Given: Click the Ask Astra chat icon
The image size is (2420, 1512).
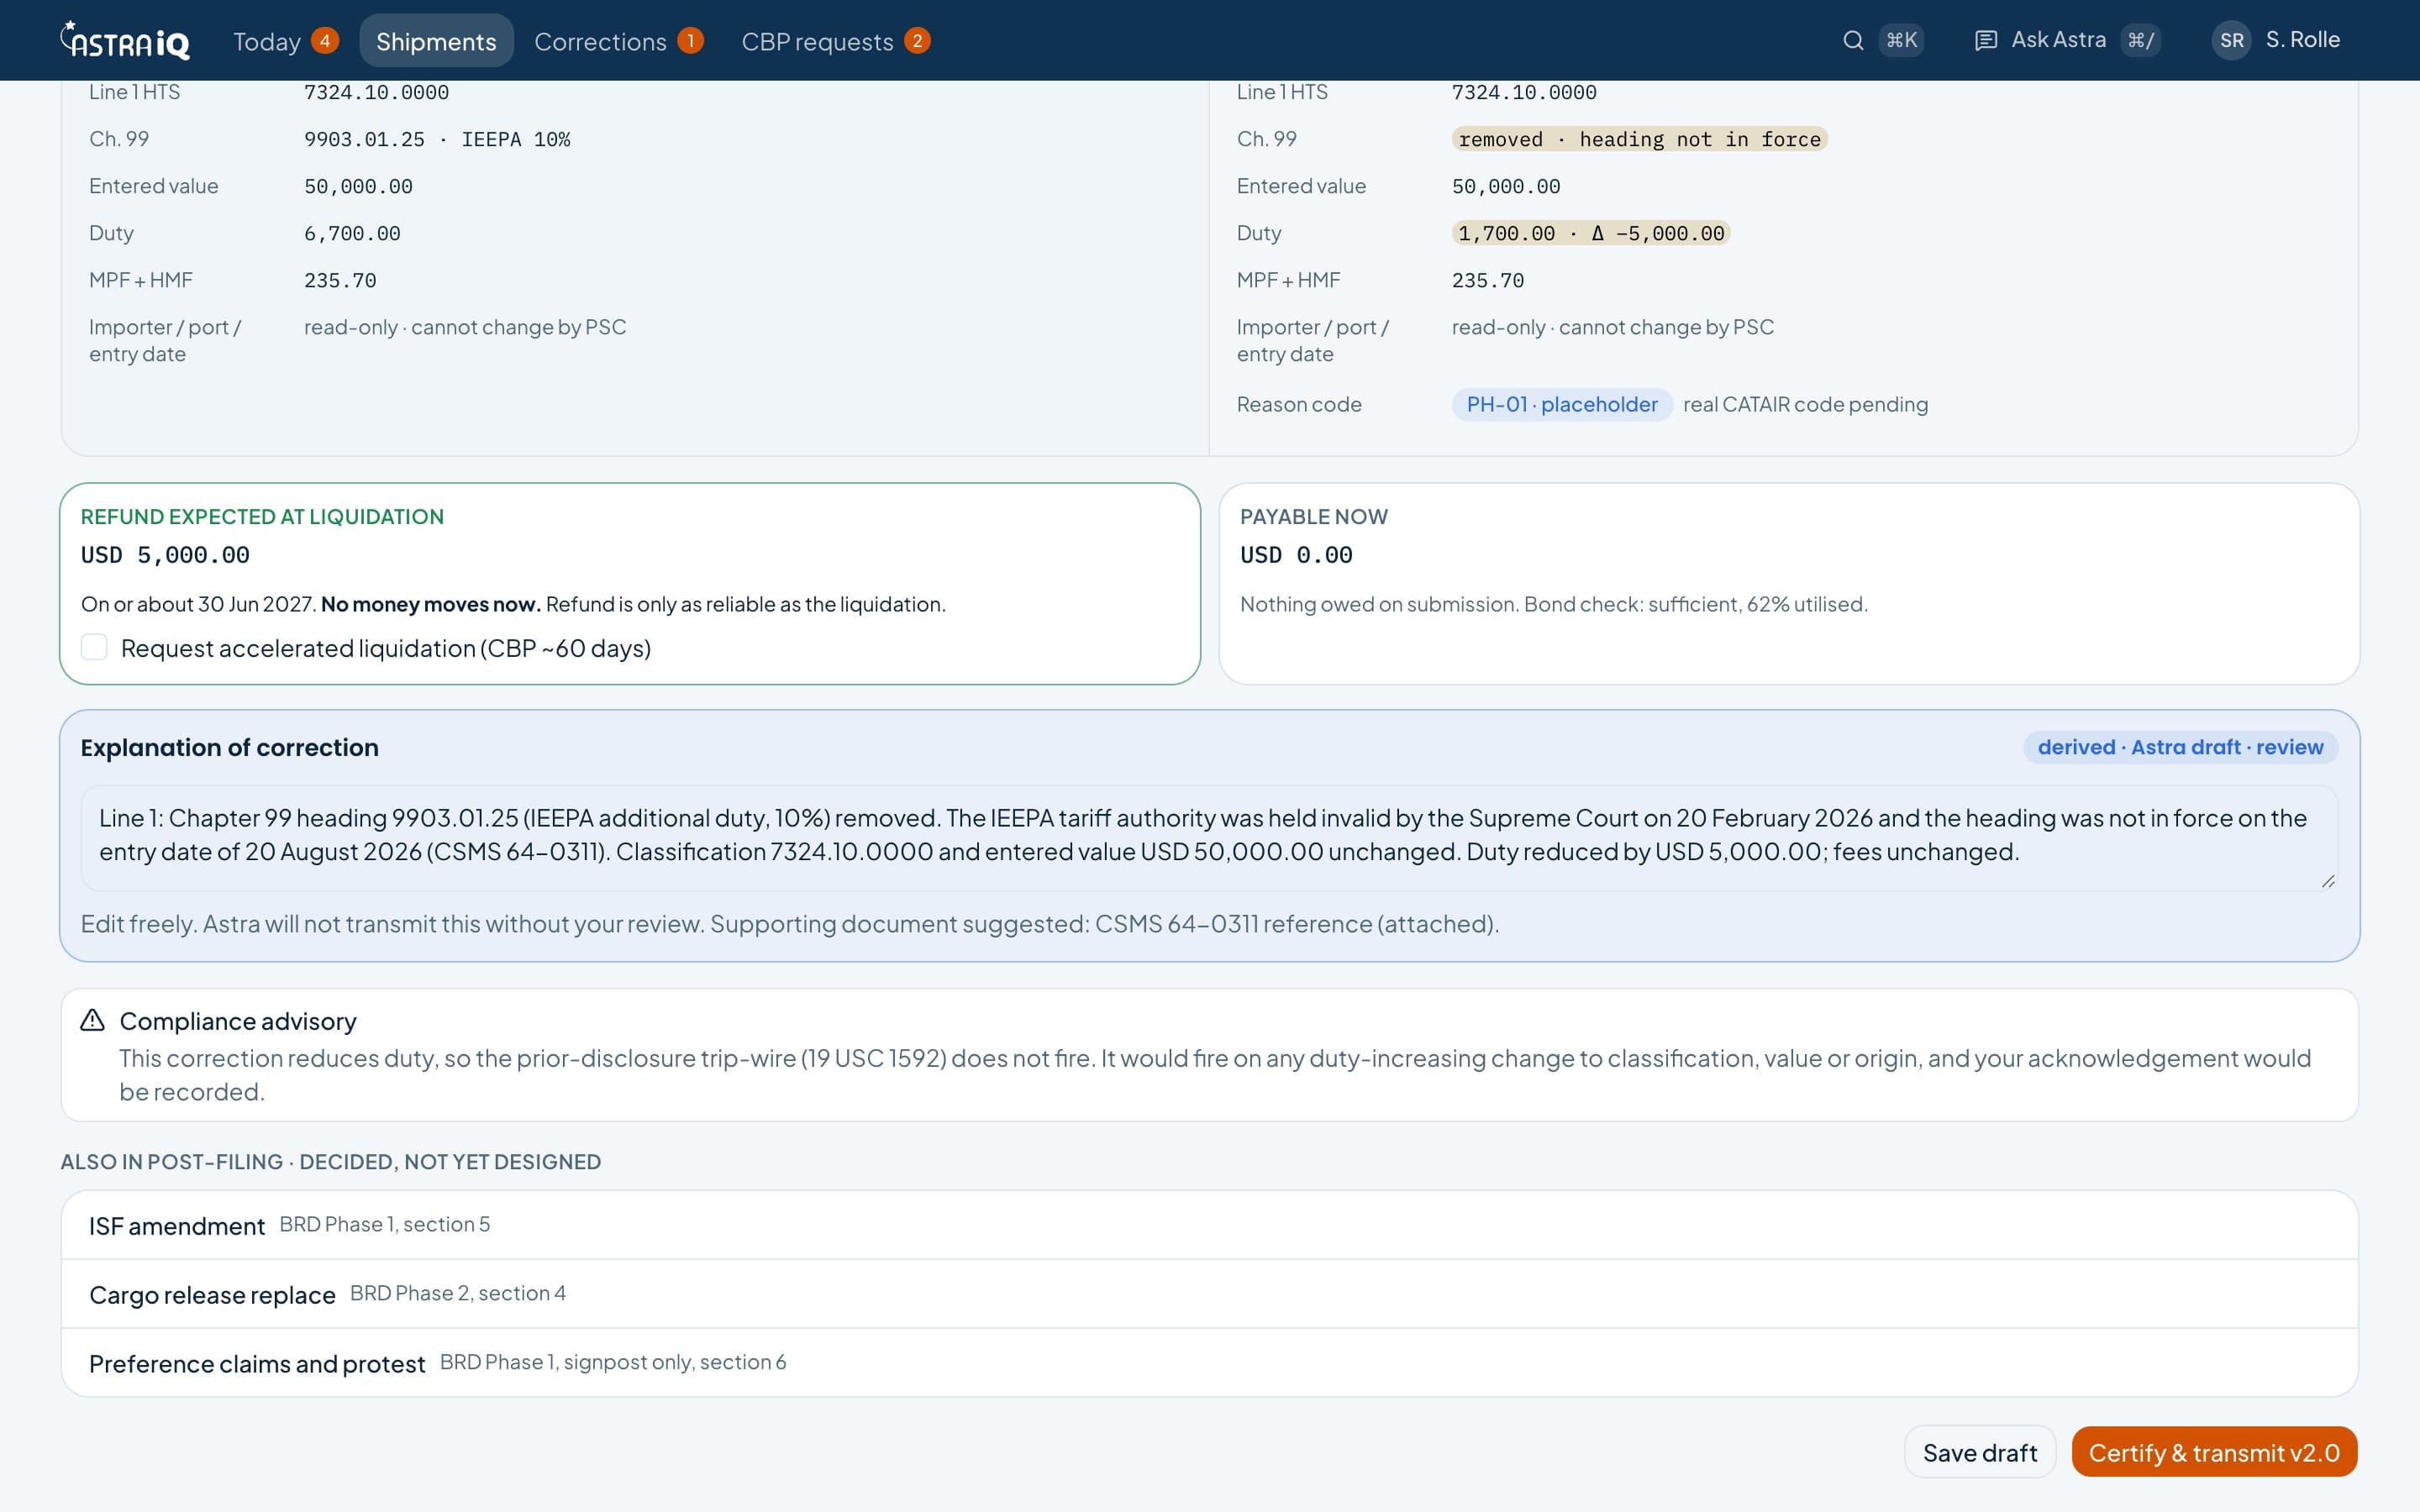Looking at the screenshot, I should [1986, 40].
